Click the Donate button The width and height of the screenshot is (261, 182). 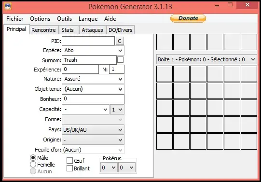tap(188, 18)
